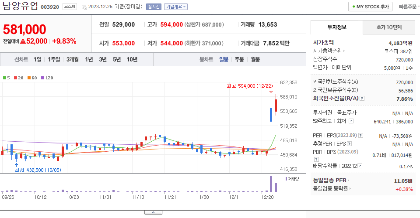Select the 1주일 line chart period
The width and height of the screenshot is (420, 218).
pos(54,59)
